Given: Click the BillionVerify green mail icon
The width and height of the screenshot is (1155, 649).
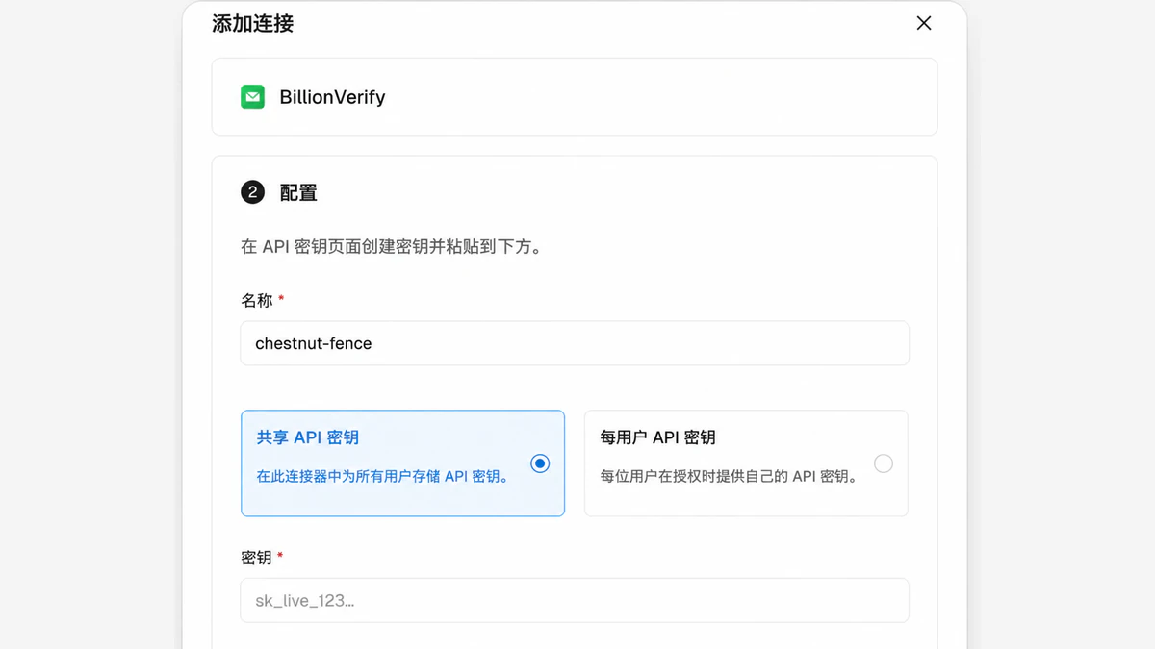Looking at the screenshot, I should coord(252,97).
